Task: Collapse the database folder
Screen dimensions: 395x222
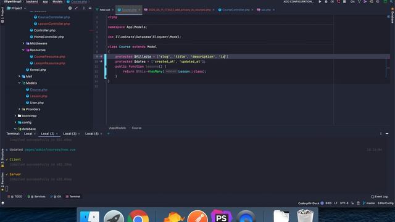Action: coord(15,129)
